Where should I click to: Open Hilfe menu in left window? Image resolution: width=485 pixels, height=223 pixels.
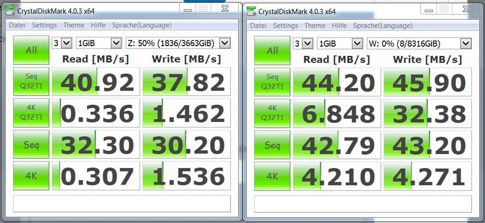[x=98, y=25]
